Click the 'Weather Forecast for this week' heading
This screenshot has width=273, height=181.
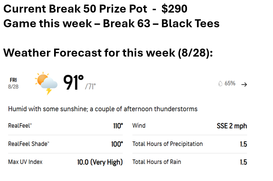click(x=108, y=53)
